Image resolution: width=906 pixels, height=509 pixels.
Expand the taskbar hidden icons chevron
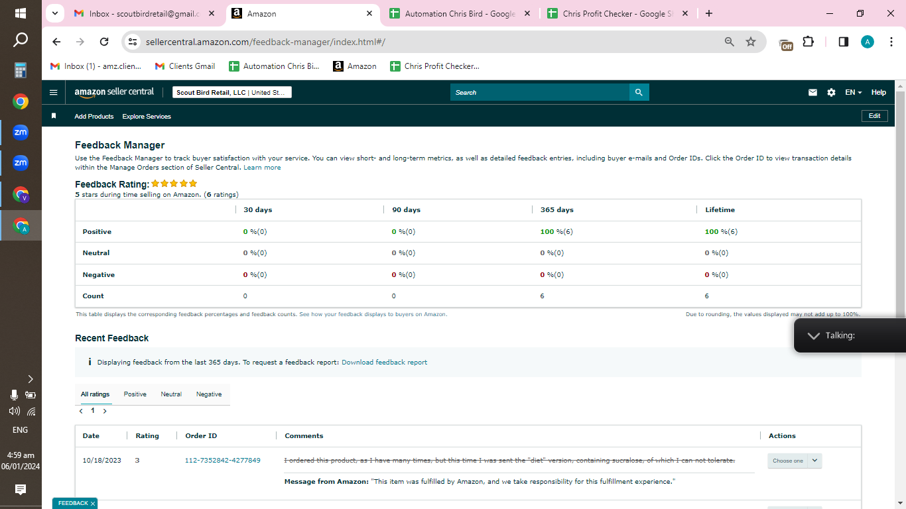(x=30, y=379)
